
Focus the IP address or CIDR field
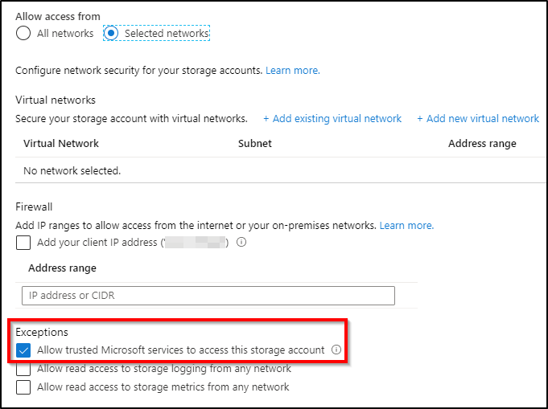click(x=208, y=296)
